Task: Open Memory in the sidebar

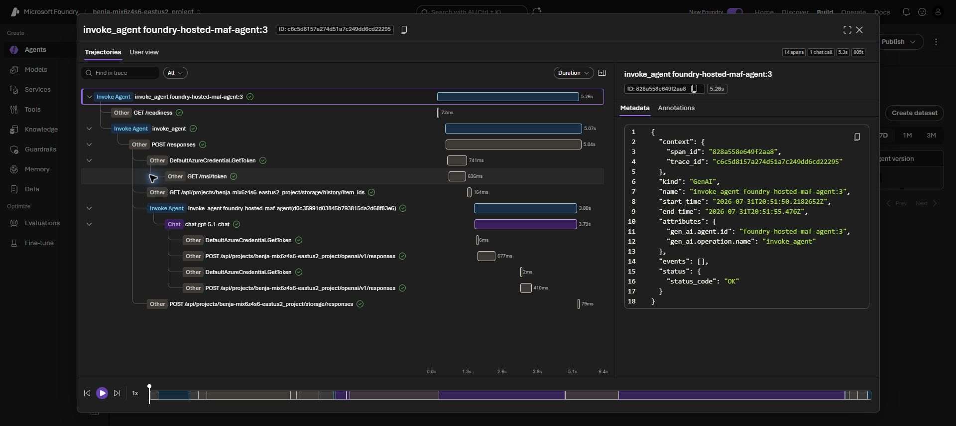Action: click(x=37, y=169)
